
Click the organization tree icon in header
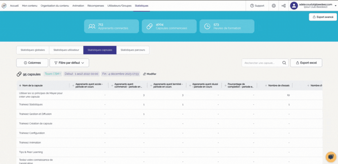(x=283, y=6)
